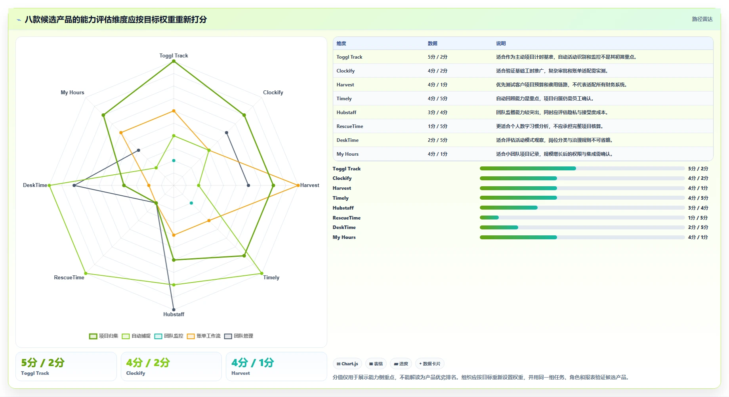This screenshot has width=729, height=397.
Task: Click the 路径雷达 label in header
Action: click(702, 19)
